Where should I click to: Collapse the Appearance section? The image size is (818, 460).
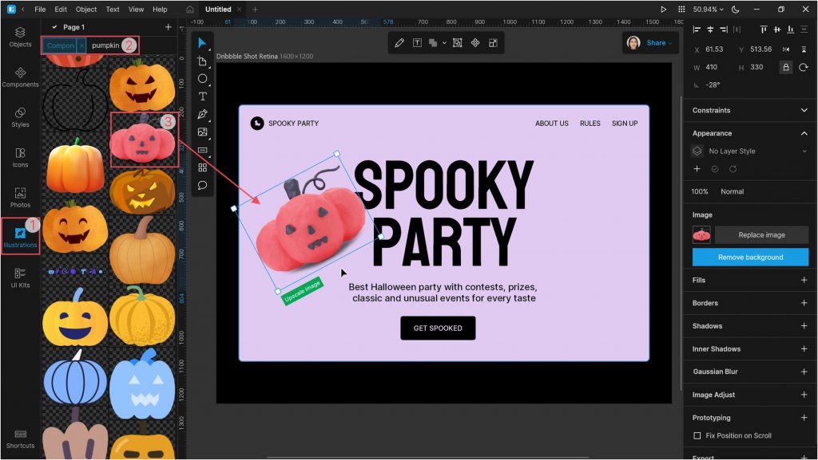(804, 133)
